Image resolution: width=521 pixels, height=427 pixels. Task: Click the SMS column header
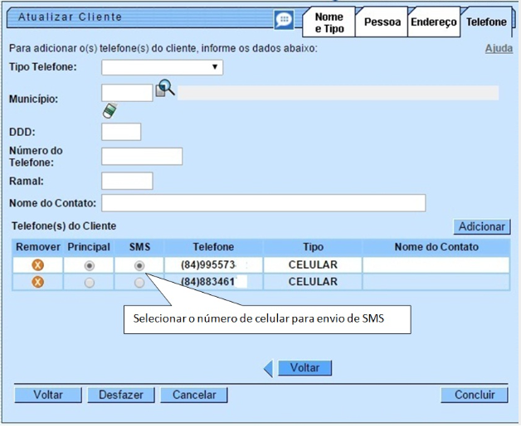(x=139, y=247)
